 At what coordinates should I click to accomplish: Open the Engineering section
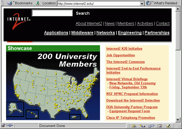pyautogui.click(x=130, y=33)
